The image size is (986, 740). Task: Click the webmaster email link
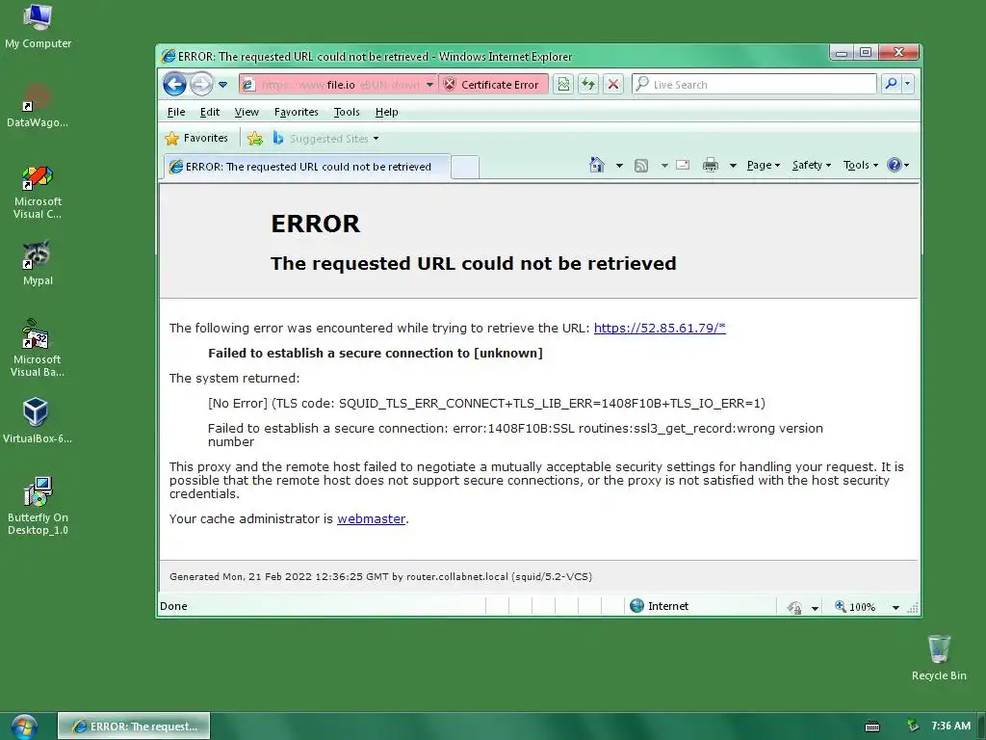coord(371,519)
